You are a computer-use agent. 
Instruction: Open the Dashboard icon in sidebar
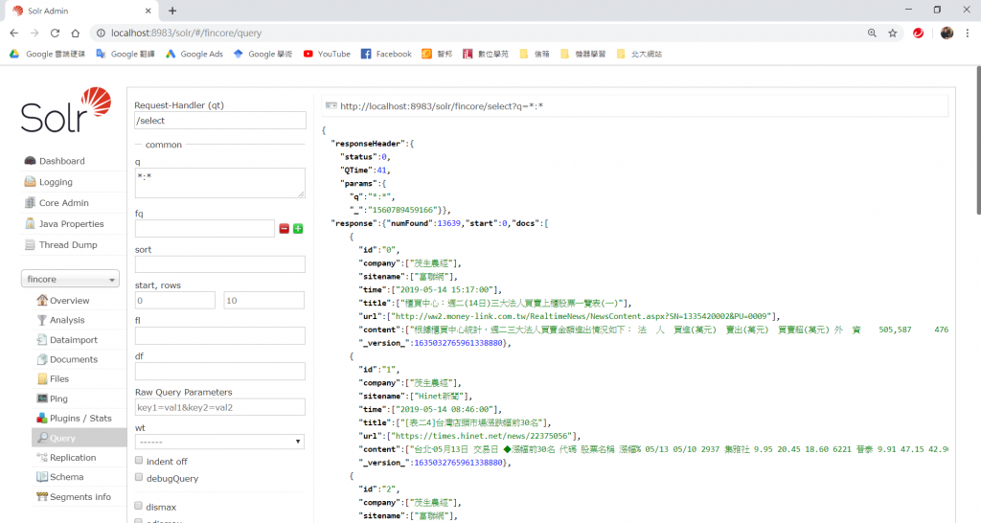(x=30, y=161)
